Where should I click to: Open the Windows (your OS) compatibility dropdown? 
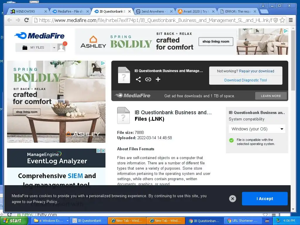pyautogui.click(x=257, y=129)
